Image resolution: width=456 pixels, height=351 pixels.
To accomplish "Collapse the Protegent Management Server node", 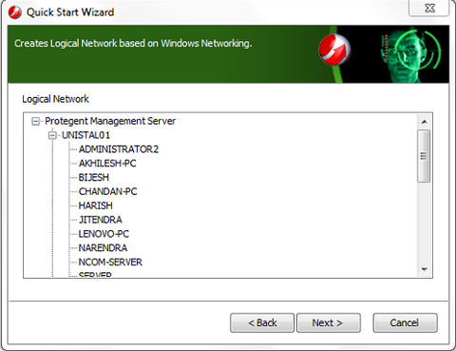I will click(36, 121).
